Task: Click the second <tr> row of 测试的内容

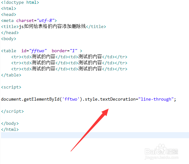Action: 69,63
